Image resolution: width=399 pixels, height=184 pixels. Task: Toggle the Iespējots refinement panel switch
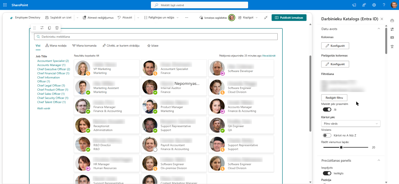(x=327, y=173)
